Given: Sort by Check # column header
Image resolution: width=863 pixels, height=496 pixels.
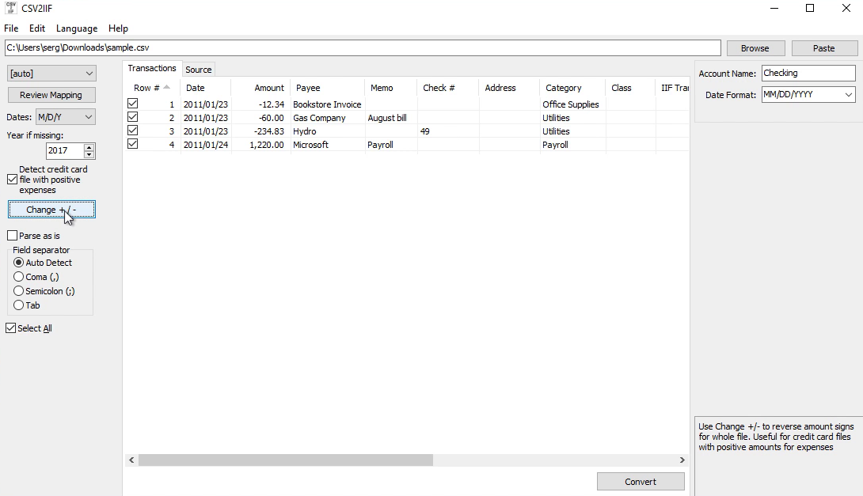Looking at the screenshot, I should tap(448, 88).
